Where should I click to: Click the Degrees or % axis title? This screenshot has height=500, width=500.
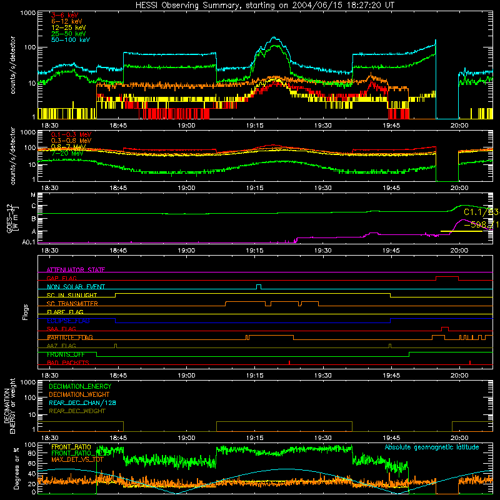coord(16,468)
